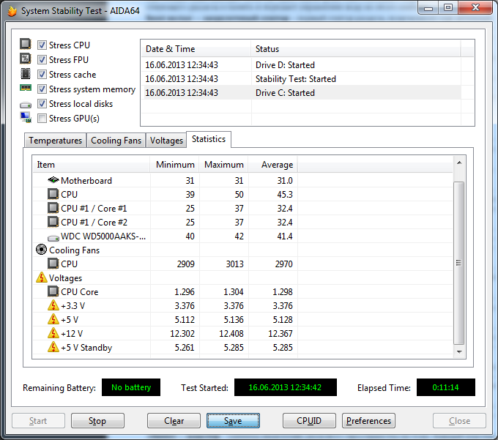498x440 pixels.
Task: Select the 'Stability Test: Started' log entry
Action: point(301,79)
